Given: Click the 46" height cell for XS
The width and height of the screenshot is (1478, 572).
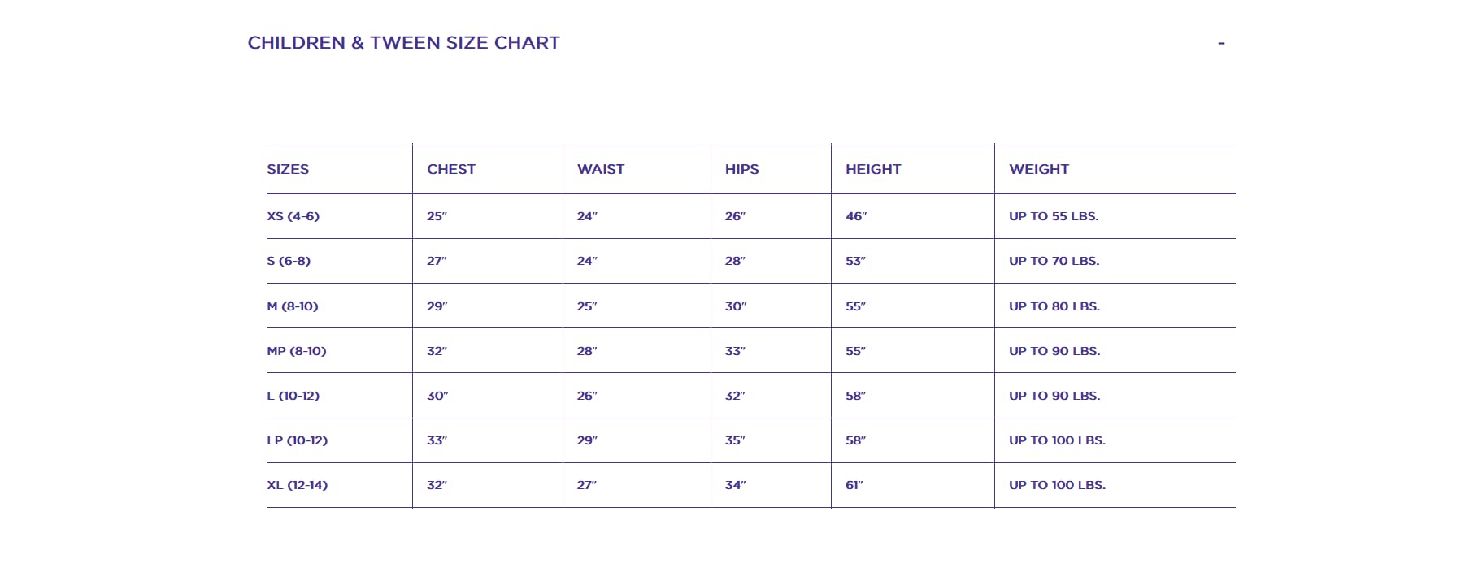Looking at the screenshot, I should pos(856,216).
